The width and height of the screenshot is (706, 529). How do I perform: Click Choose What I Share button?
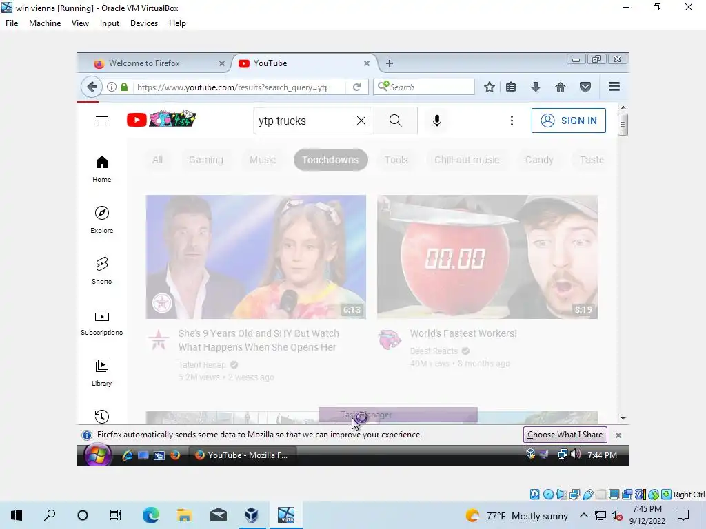(x=565, y=435)
